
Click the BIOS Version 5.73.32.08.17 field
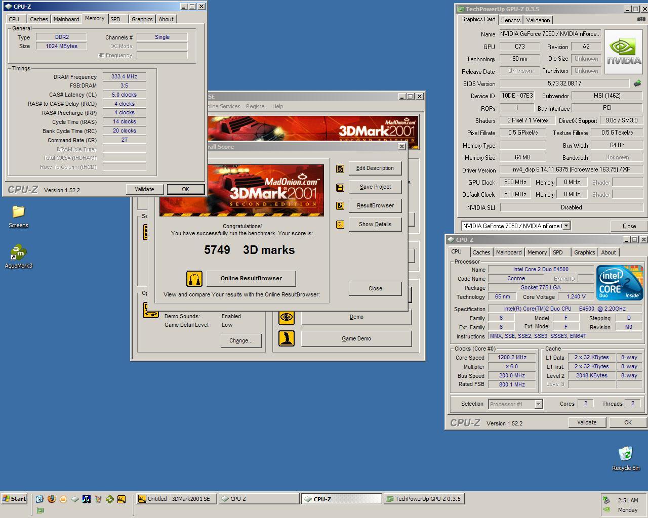(564, 83)
